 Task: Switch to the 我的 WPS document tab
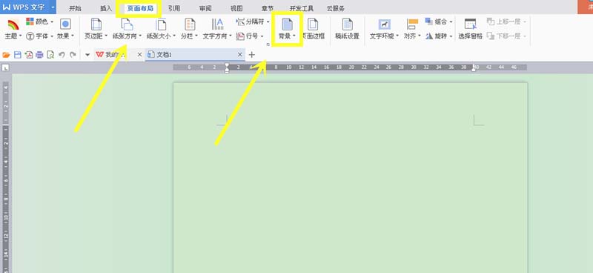[119, 55]
